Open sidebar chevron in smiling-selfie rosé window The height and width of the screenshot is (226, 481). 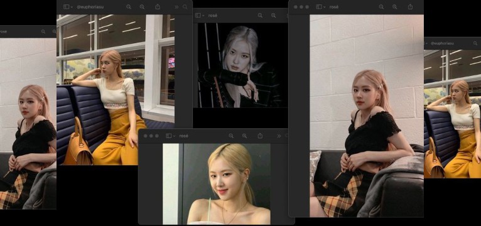[x=174, y=136]
